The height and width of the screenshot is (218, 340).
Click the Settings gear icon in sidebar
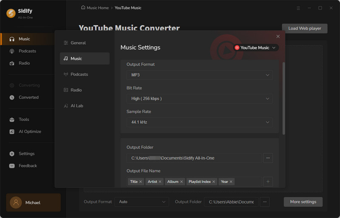click(12, 154)
